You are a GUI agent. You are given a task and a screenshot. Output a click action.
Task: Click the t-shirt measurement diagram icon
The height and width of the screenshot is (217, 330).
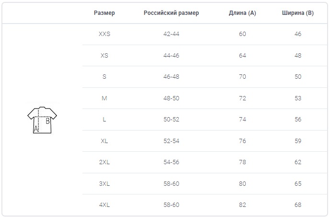42,120
